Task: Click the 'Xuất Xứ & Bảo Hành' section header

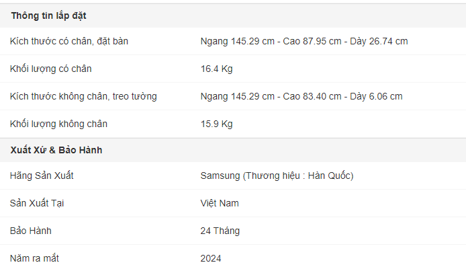Action: coord(56,150)
